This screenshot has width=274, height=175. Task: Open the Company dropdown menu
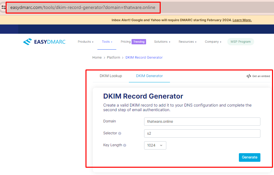pos(213,42)
